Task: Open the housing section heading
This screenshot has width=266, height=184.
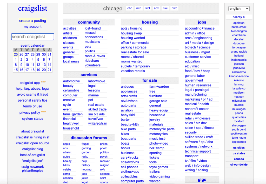Action: pyautogui.click(x=150, y=22)
